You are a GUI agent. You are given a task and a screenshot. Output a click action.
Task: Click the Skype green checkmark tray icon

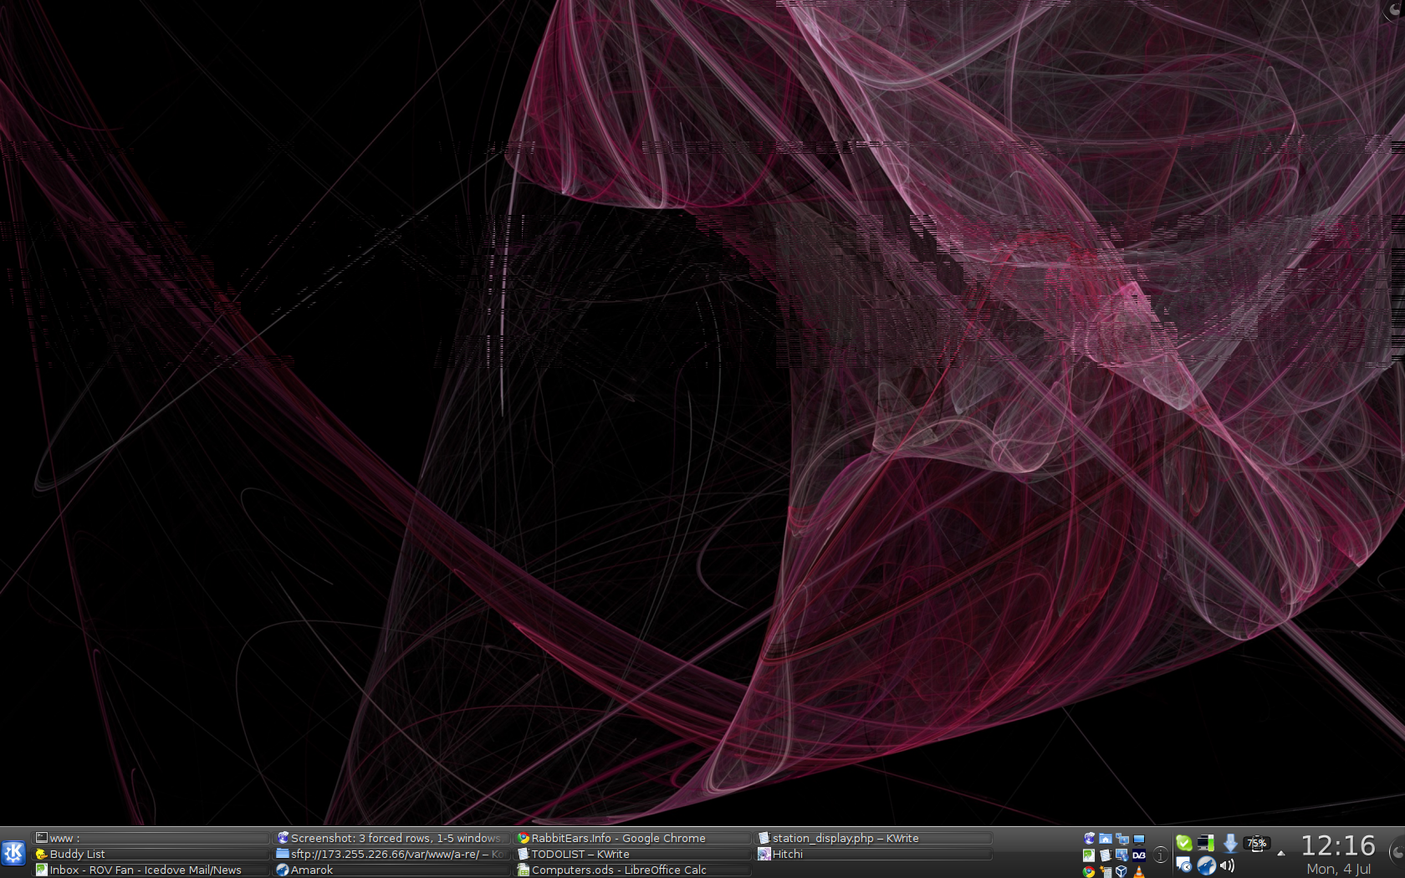[1183, 843]
